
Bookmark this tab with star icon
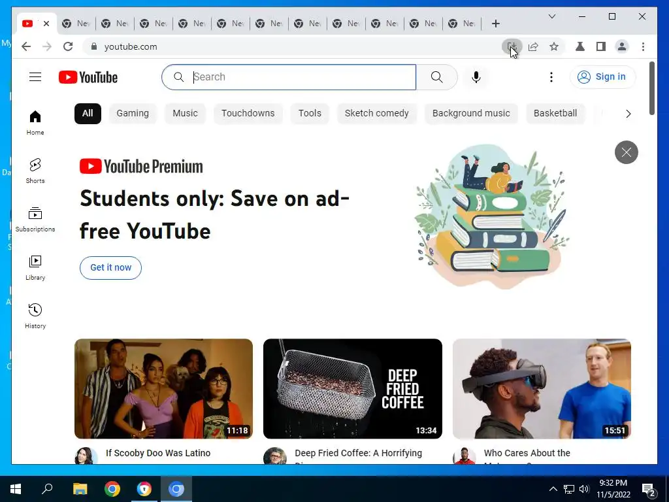tap(554, 46)
